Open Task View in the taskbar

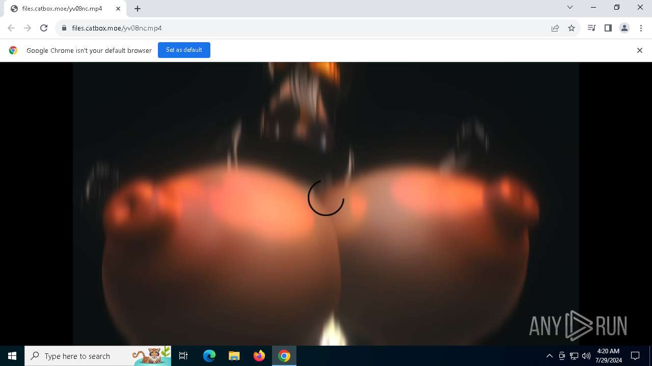click(x=183, y=356)
